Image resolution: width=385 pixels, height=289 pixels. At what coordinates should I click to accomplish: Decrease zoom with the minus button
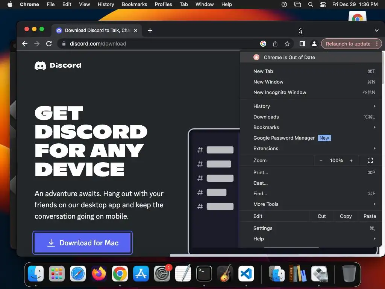[321, 160]
